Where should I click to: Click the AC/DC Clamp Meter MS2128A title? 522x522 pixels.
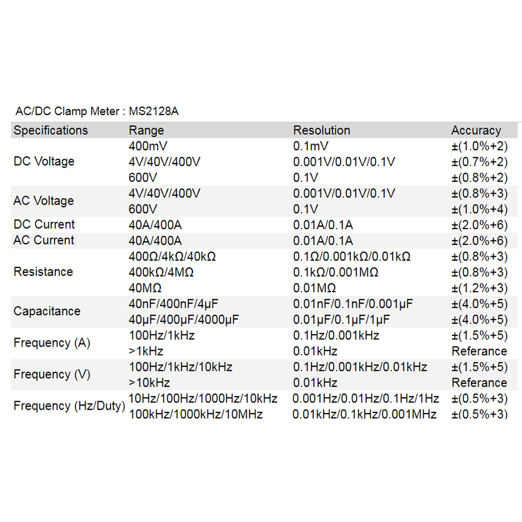[x=97, y=111]
